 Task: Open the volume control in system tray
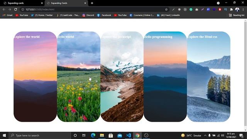click(222, 136)
